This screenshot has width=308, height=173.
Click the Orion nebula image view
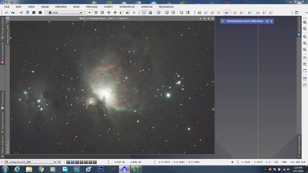tap(112, 87)
